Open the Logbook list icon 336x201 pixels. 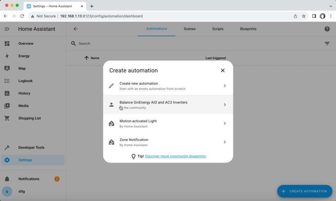7,81
